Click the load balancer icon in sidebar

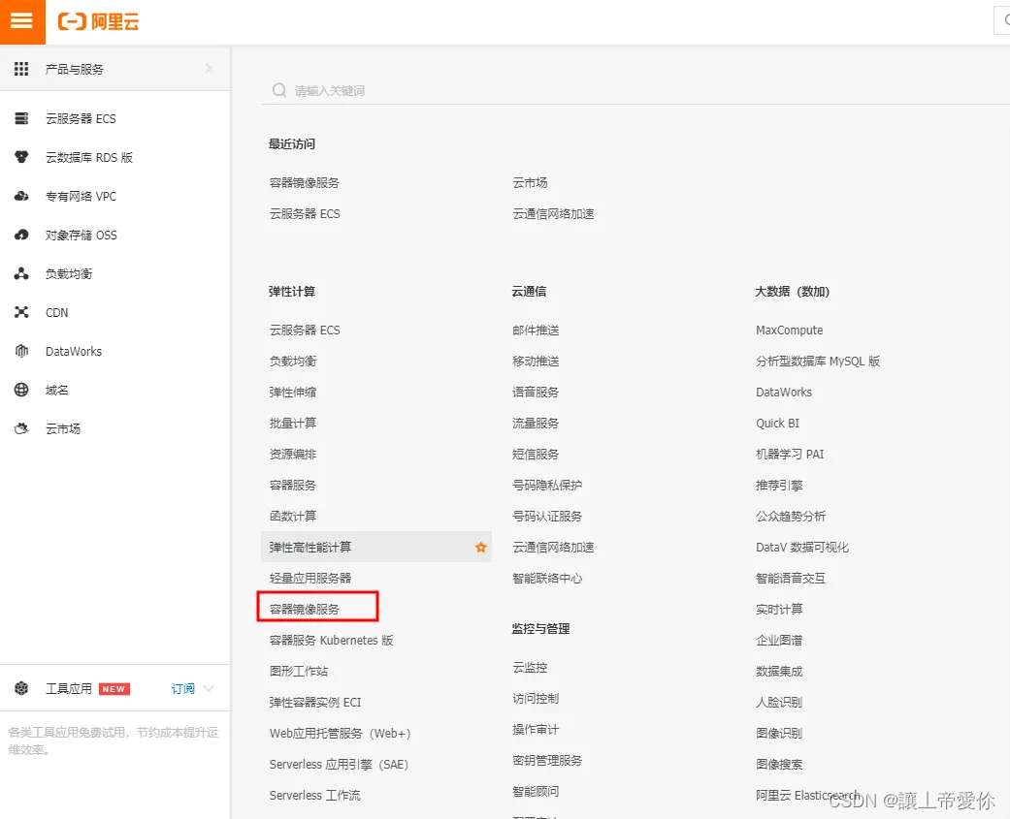coord(21,273)
